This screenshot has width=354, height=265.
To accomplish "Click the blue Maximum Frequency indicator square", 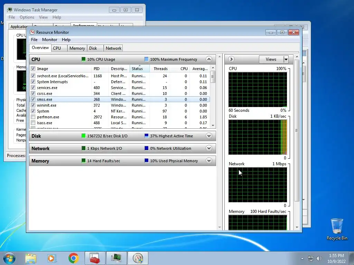I will (147, 59).
